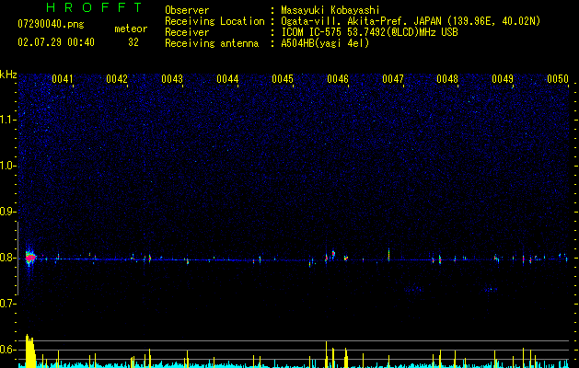Click the large red meteor echo at 0040
This screenshot has height=368, width=579.
[30, 258]
